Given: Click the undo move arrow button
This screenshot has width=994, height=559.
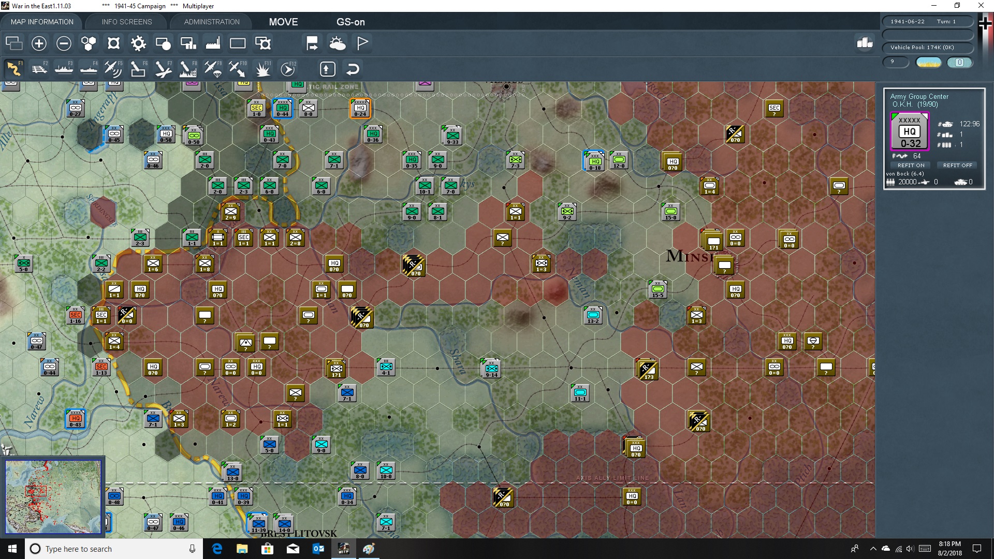Looking at the screenshot, I should click(353, 69).
